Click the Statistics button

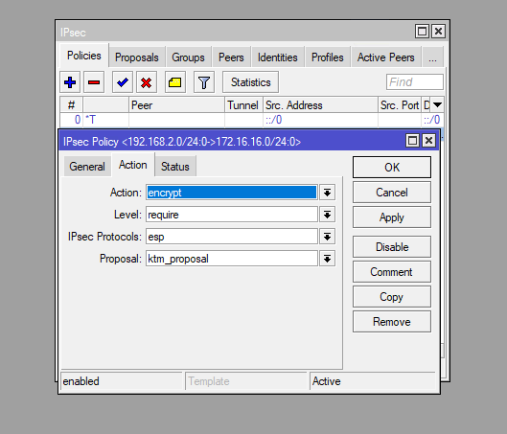coord(250,82)
